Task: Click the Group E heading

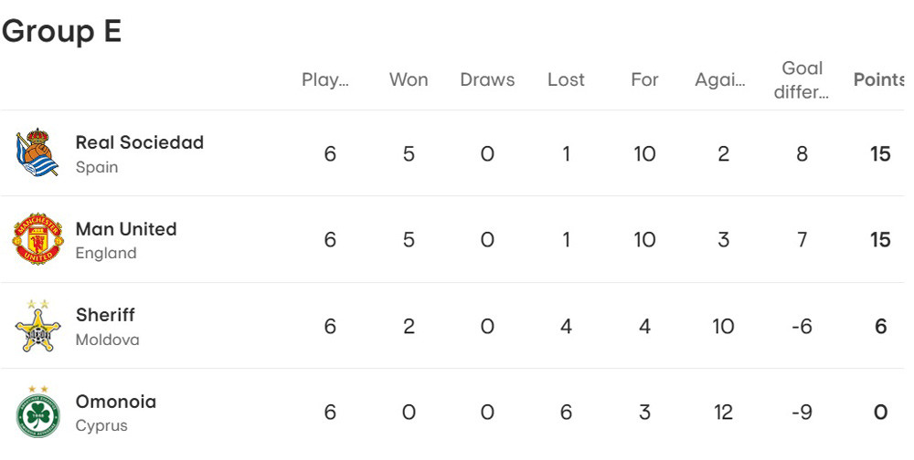Action: point(61,31)
